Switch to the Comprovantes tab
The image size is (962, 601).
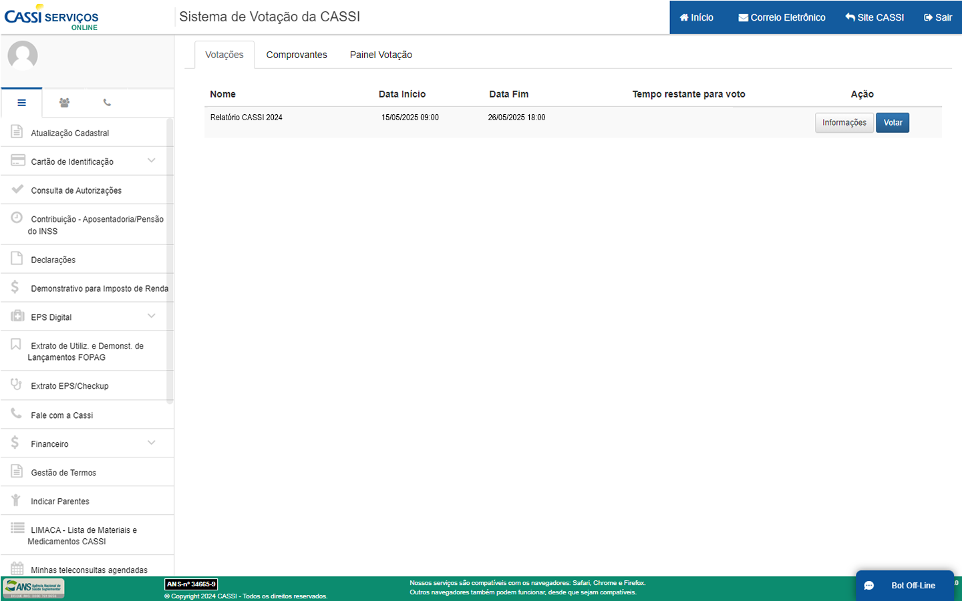coord(297,55)
